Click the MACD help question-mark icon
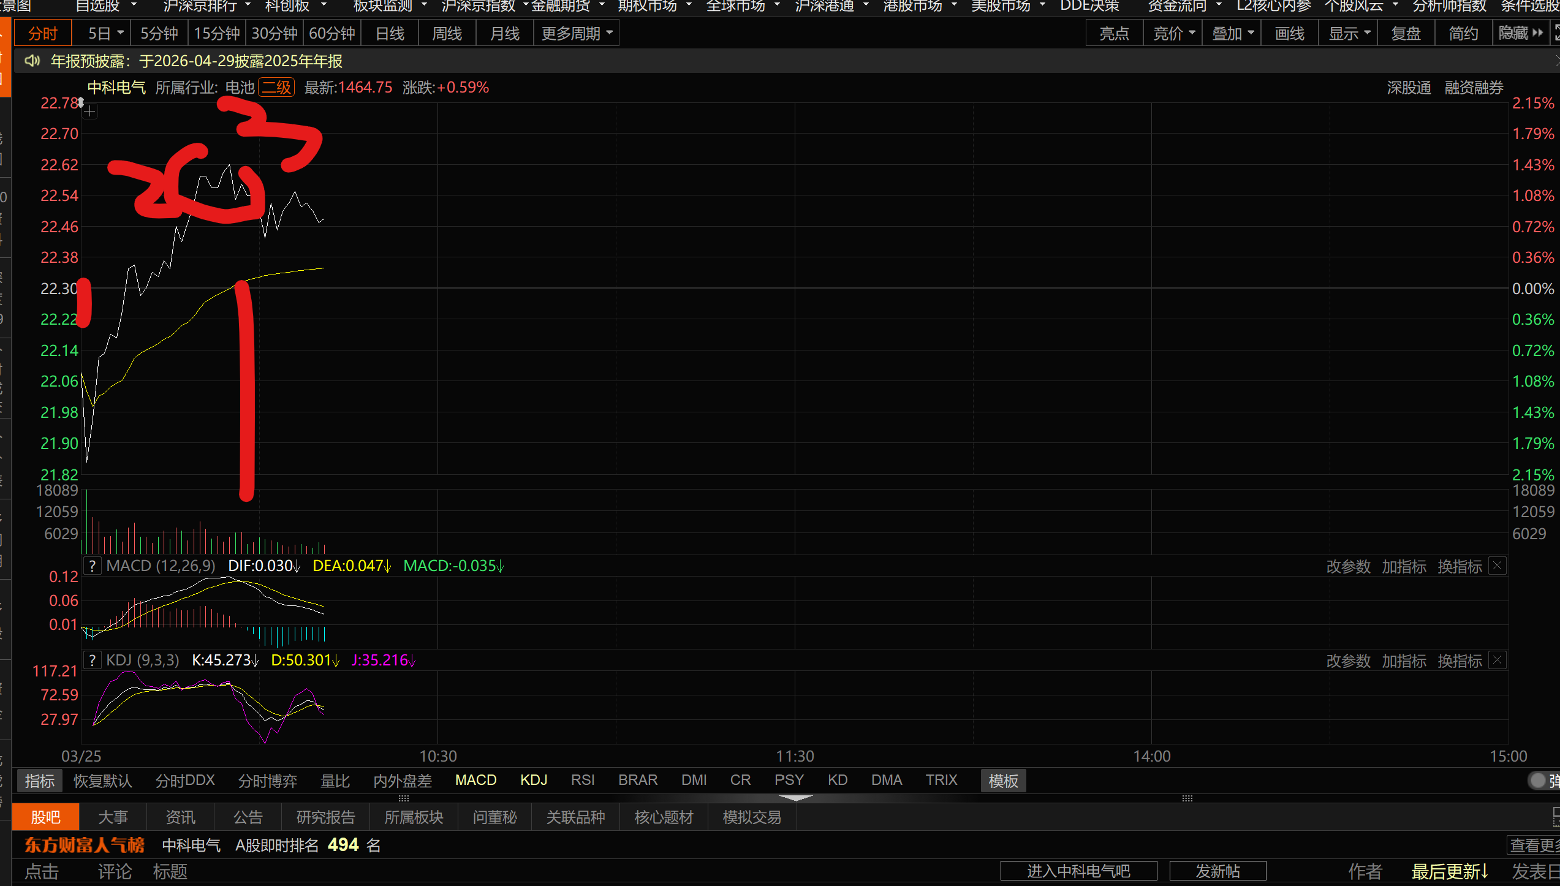 coord(92,566)
